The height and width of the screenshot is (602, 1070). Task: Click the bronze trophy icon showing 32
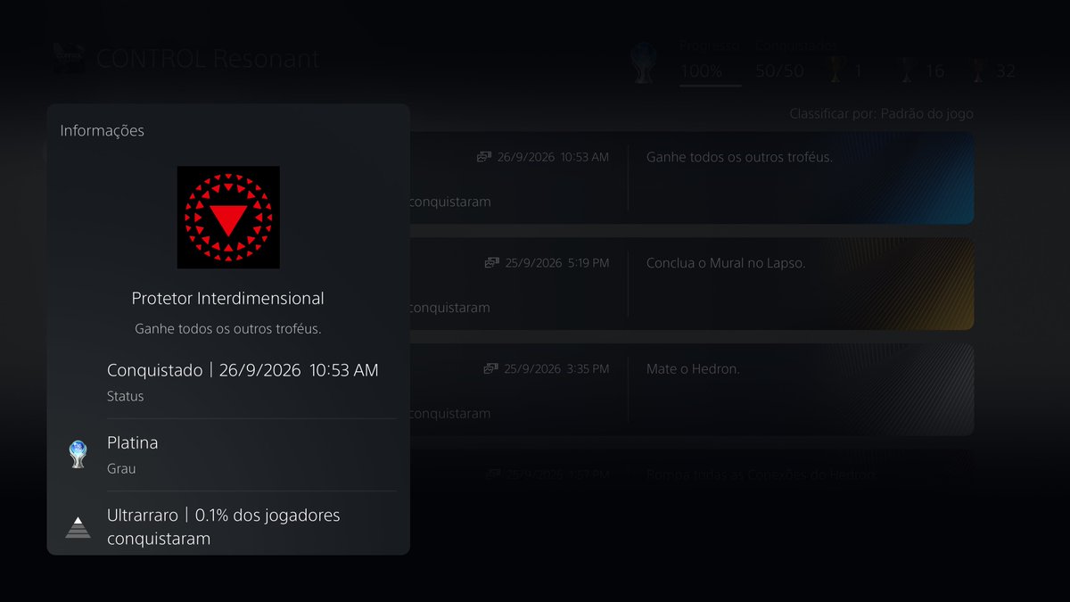tap(979, 70)
